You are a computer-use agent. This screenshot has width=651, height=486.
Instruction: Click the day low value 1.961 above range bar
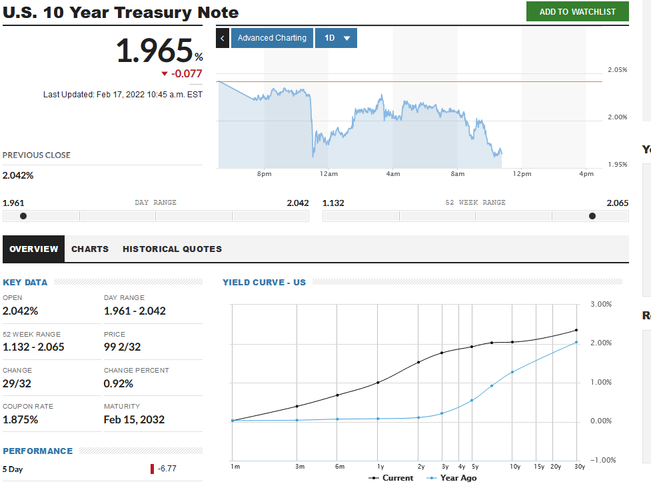pos(13,203)
